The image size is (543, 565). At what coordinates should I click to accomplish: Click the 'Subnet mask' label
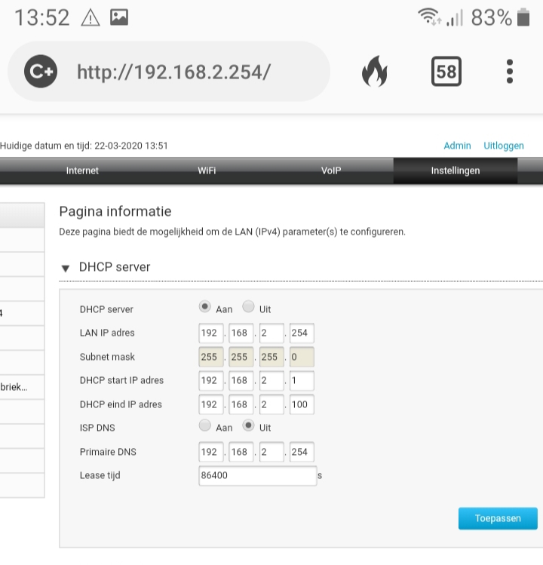(107, 357)
